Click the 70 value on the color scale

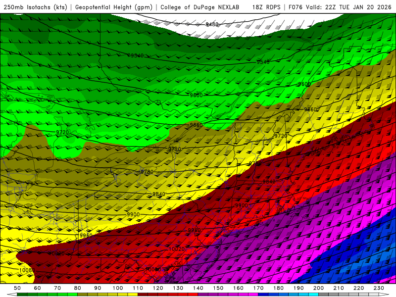(57, 288)
